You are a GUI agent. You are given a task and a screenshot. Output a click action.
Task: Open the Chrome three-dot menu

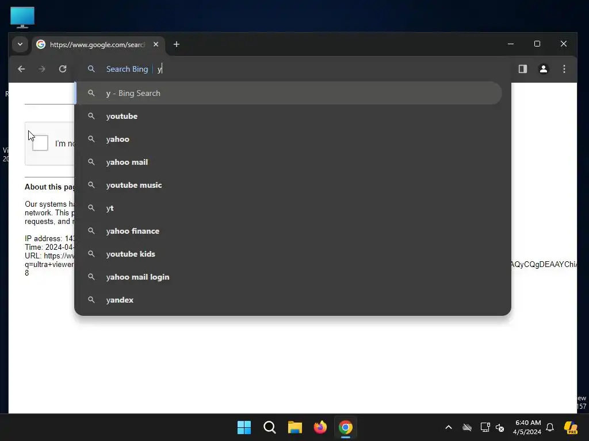pos(564,69)
